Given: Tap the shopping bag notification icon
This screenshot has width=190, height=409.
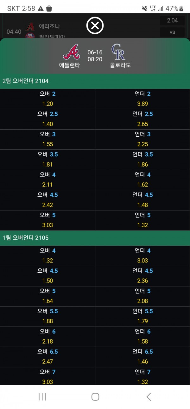Looking at the screenshot, I should 49,9.
